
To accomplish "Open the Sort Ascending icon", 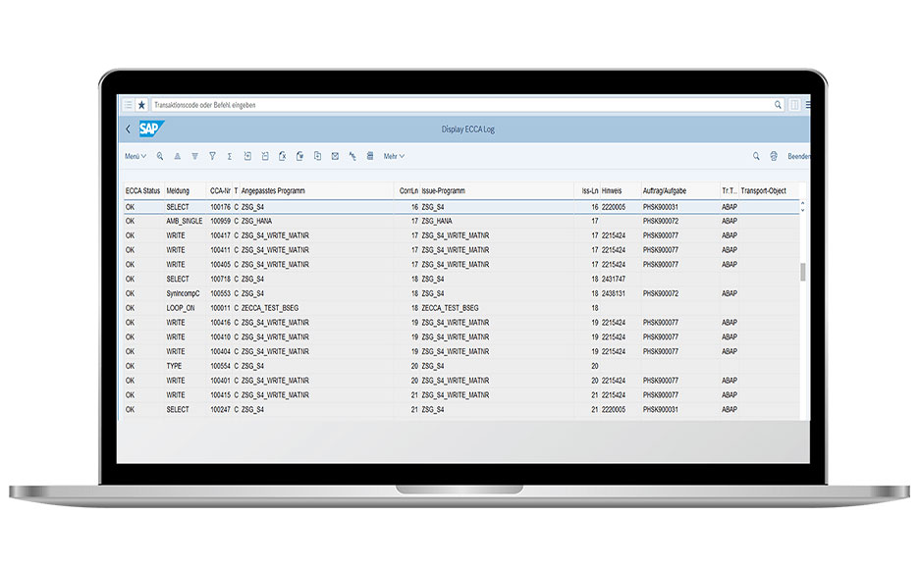I will pyautogui.click(x=178, y=156).
